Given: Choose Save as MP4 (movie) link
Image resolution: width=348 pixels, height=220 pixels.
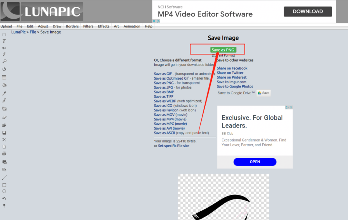Looking at the screenshot, I should [x=170, y=119].
